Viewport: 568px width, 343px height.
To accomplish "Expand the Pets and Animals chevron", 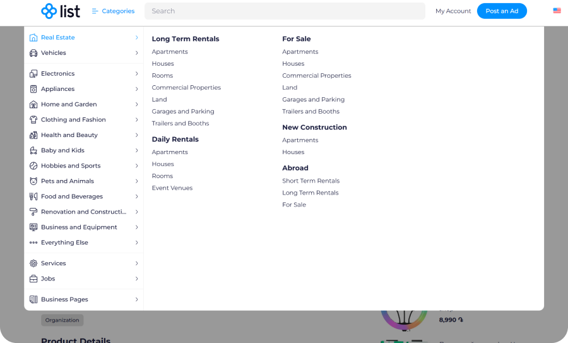I will coord(136,181).
